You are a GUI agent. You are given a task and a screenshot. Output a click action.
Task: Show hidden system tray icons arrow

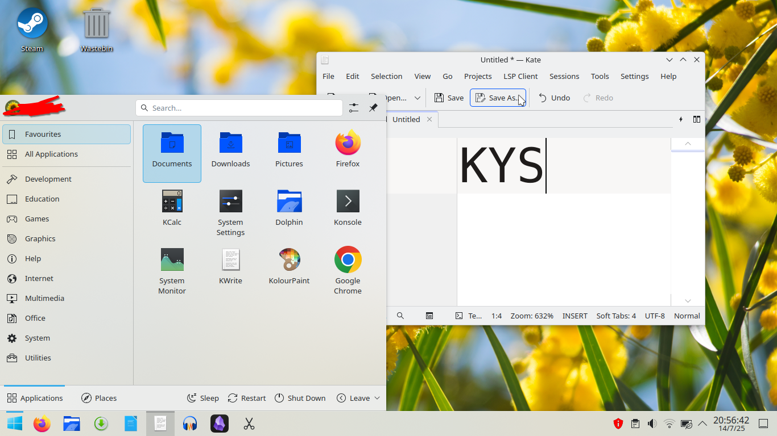[x=702, y=424]
